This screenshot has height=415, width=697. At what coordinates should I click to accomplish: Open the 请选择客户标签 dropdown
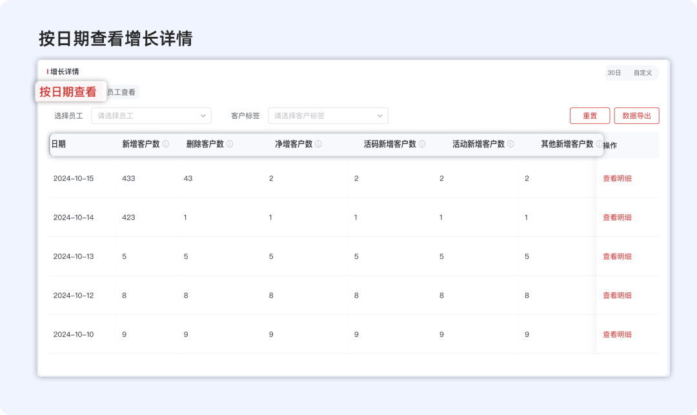pyautogui.click(x=328, y=116)
